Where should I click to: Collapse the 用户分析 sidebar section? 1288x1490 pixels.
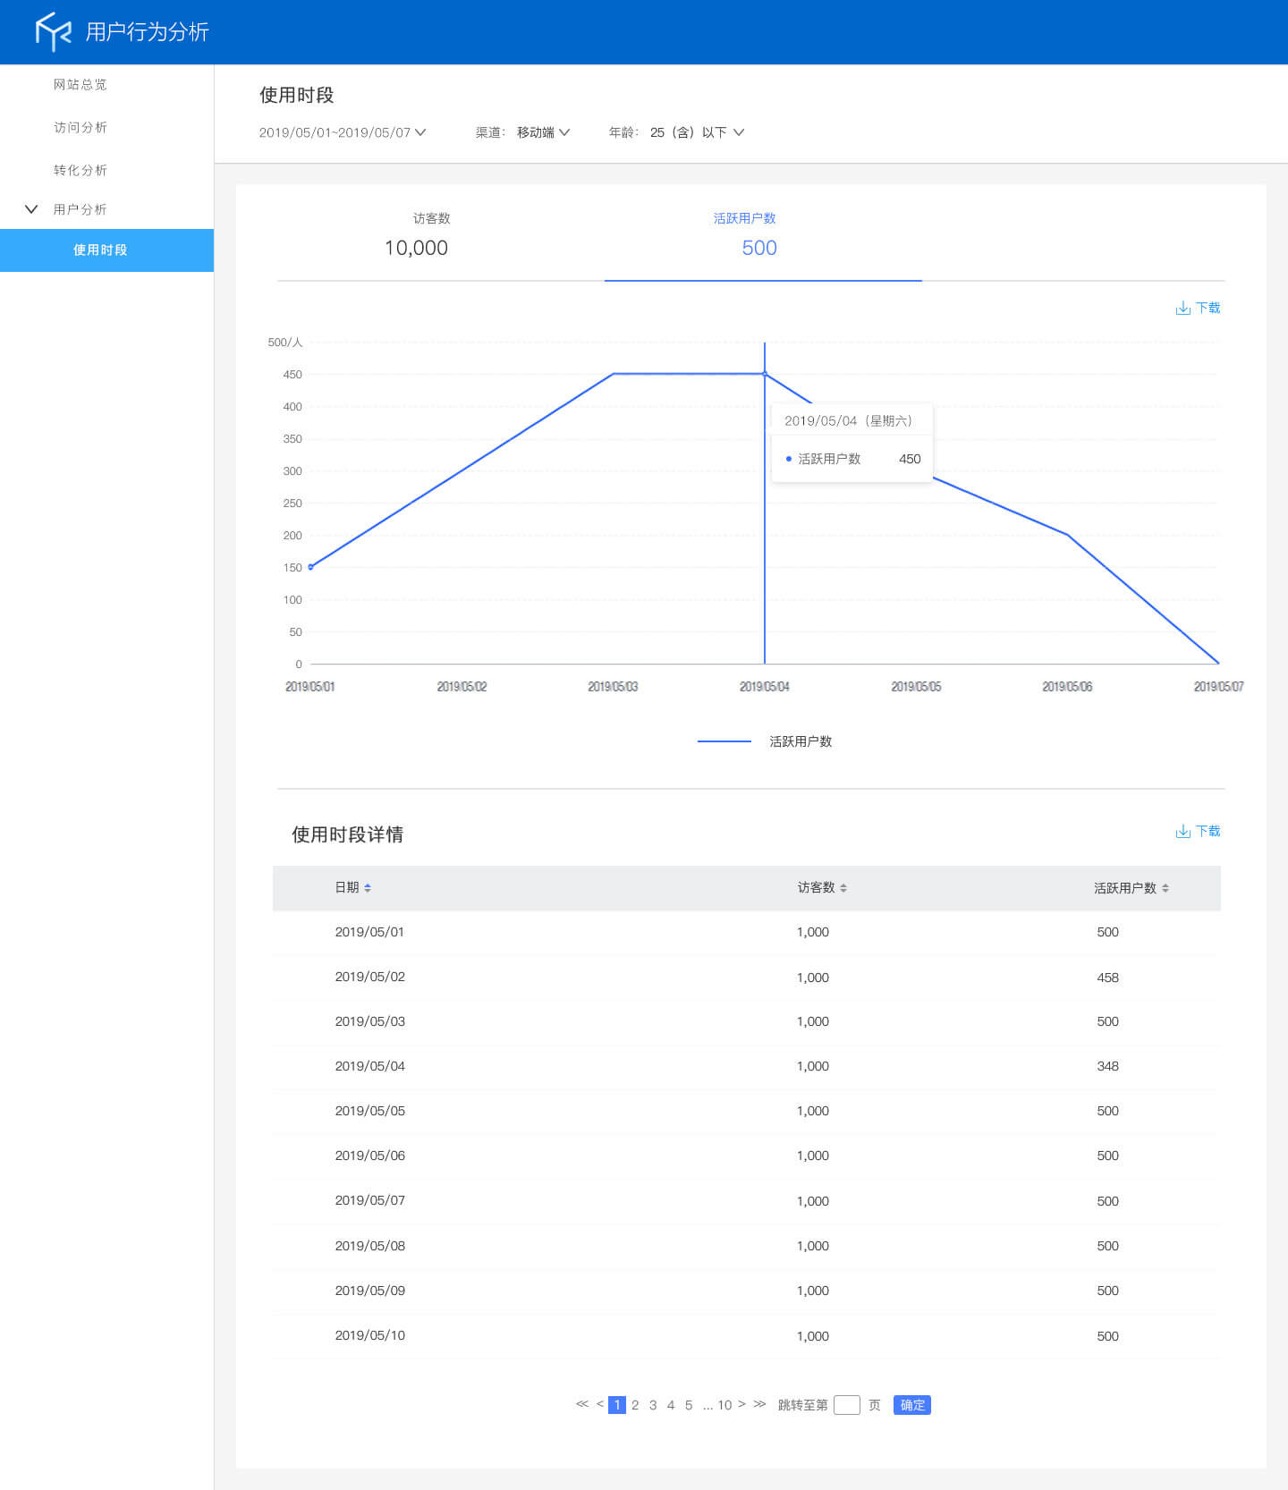pos(31,209)
